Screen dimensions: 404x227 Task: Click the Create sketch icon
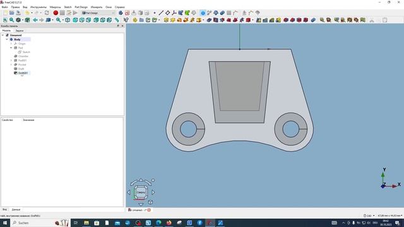point(128,13)
